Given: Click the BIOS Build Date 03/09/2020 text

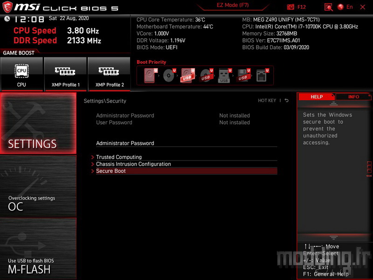Looking at the screenshot, I should 276,47.
